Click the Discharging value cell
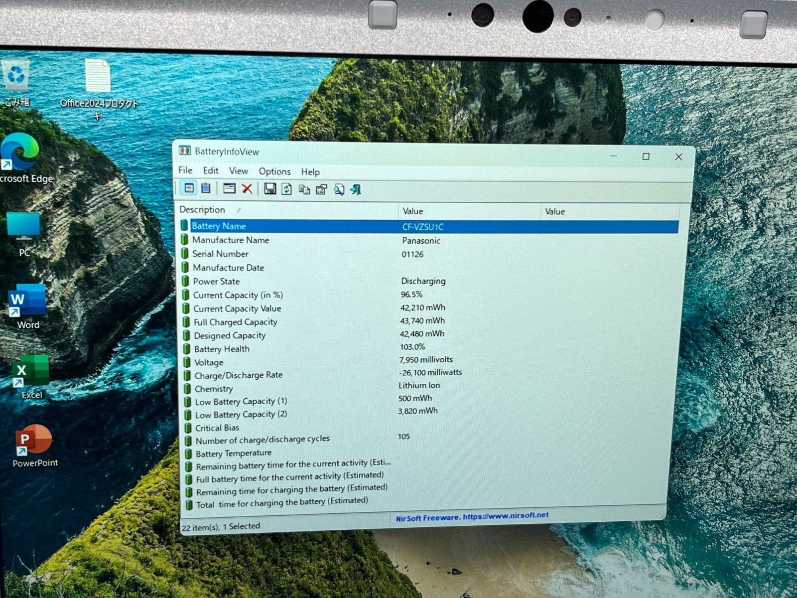Screen dimensions: 797x598 coord(423,281)
